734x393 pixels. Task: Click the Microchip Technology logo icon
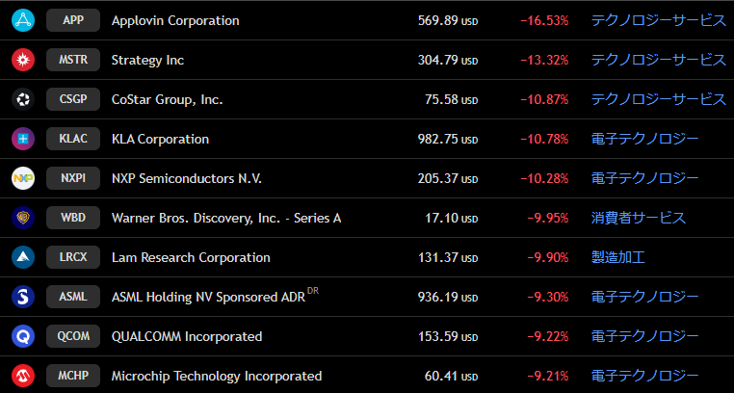(x=23, y=376)
